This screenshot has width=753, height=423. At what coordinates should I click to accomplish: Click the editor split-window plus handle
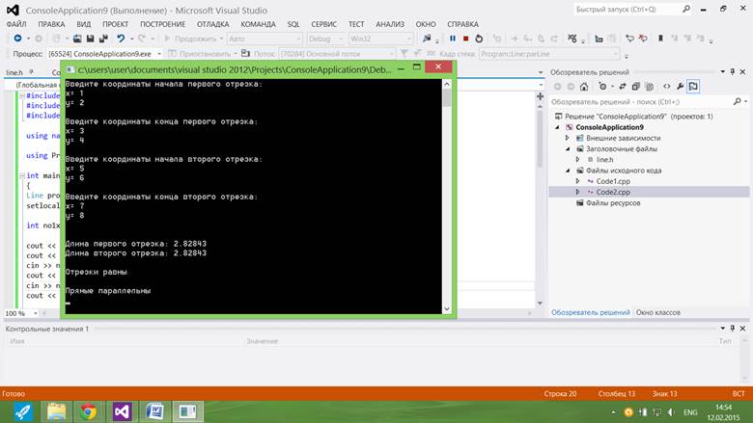540,96
